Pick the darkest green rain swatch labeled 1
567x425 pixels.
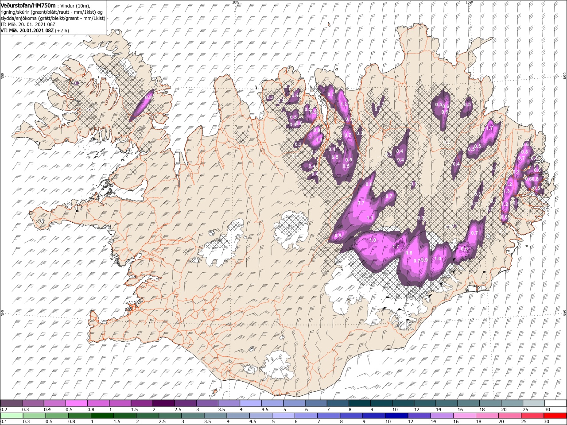click(102, 416)
